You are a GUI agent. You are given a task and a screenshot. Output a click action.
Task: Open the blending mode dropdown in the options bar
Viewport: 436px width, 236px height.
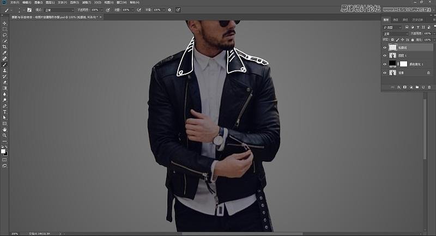point(59,10)
